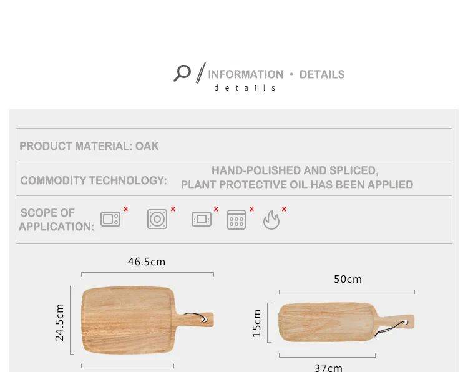The height and width of the screenshot is (372, 468).
Task: Click the SCOPE OF APPLICATION label
Action: (57, 220)
